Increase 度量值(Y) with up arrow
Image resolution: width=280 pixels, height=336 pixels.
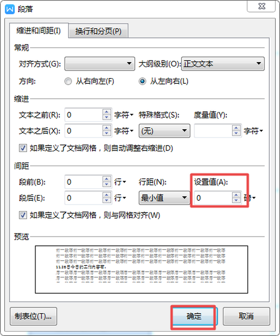236,128
